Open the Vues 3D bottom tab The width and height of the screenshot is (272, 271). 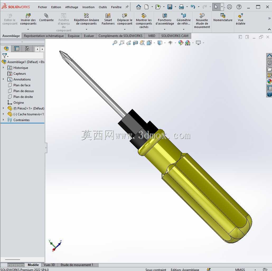pos(49,265)
